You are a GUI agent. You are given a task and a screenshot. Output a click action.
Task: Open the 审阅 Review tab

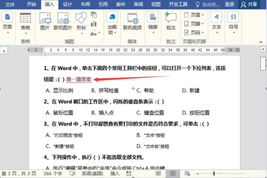coord(138,4)
